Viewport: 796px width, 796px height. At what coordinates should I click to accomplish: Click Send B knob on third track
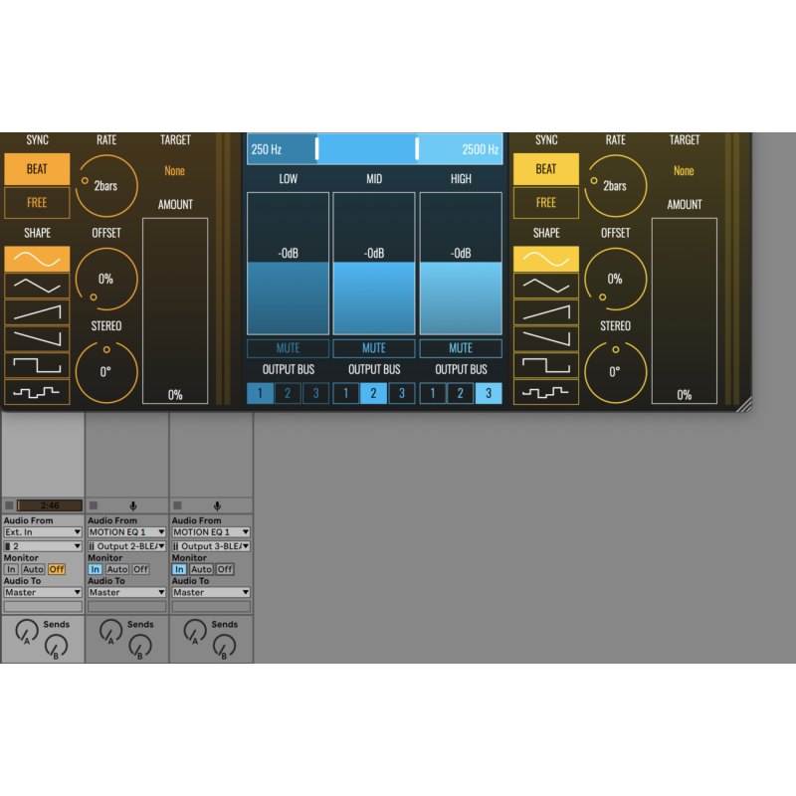[224, 646]
